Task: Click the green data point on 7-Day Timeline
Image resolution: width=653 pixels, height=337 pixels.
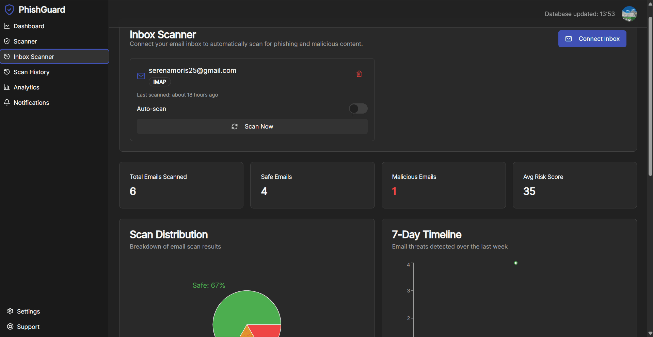Action: (516, 263)
